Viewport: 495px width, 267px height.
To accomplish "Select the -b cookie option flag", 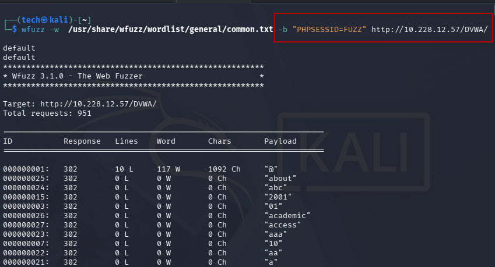I will pyautogui.click(x=283, y=30).
